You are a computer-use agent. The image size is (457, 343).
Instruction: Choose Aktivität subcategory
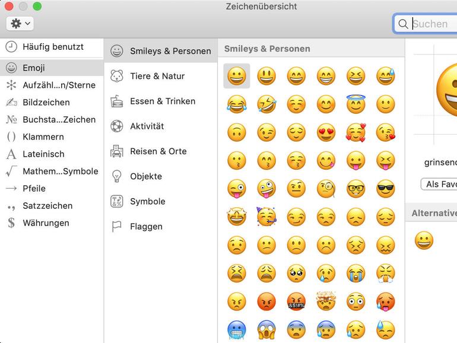[161, 126]
